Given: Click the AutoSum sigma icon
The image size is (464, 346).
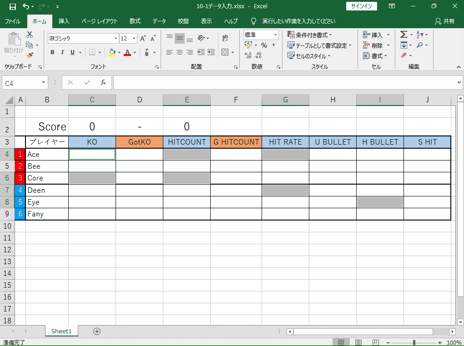Looking at the screenshot, I should tap(403, 35).
